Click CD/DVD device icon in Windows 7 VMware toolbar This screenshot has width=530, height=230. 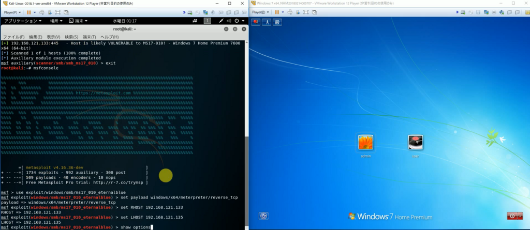tap(470, 12)
